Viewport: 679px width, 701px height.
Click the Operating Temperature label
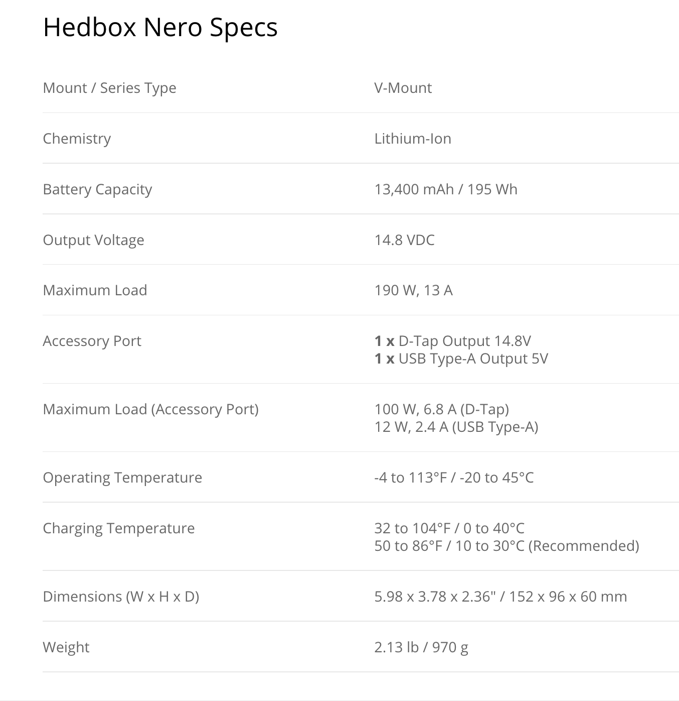point(122,478)
